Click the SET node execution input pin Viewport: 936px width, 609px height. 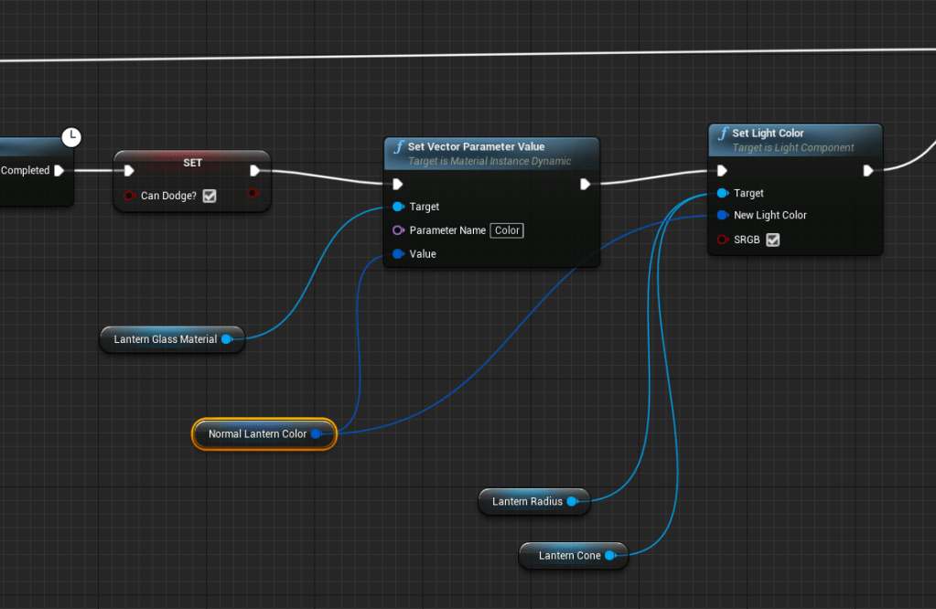[x=129, y=170]
